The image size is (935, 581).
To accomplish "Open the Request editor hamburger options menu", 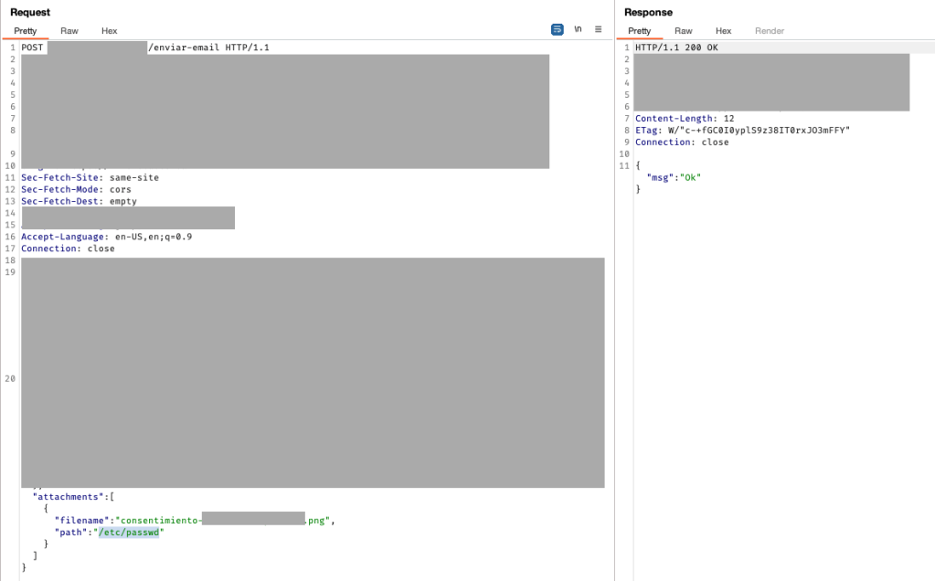I will tap(598, 29).
